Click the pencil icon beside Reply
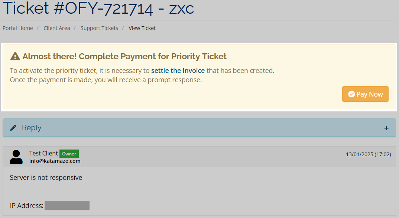The image size is (399, 218). 13,128
